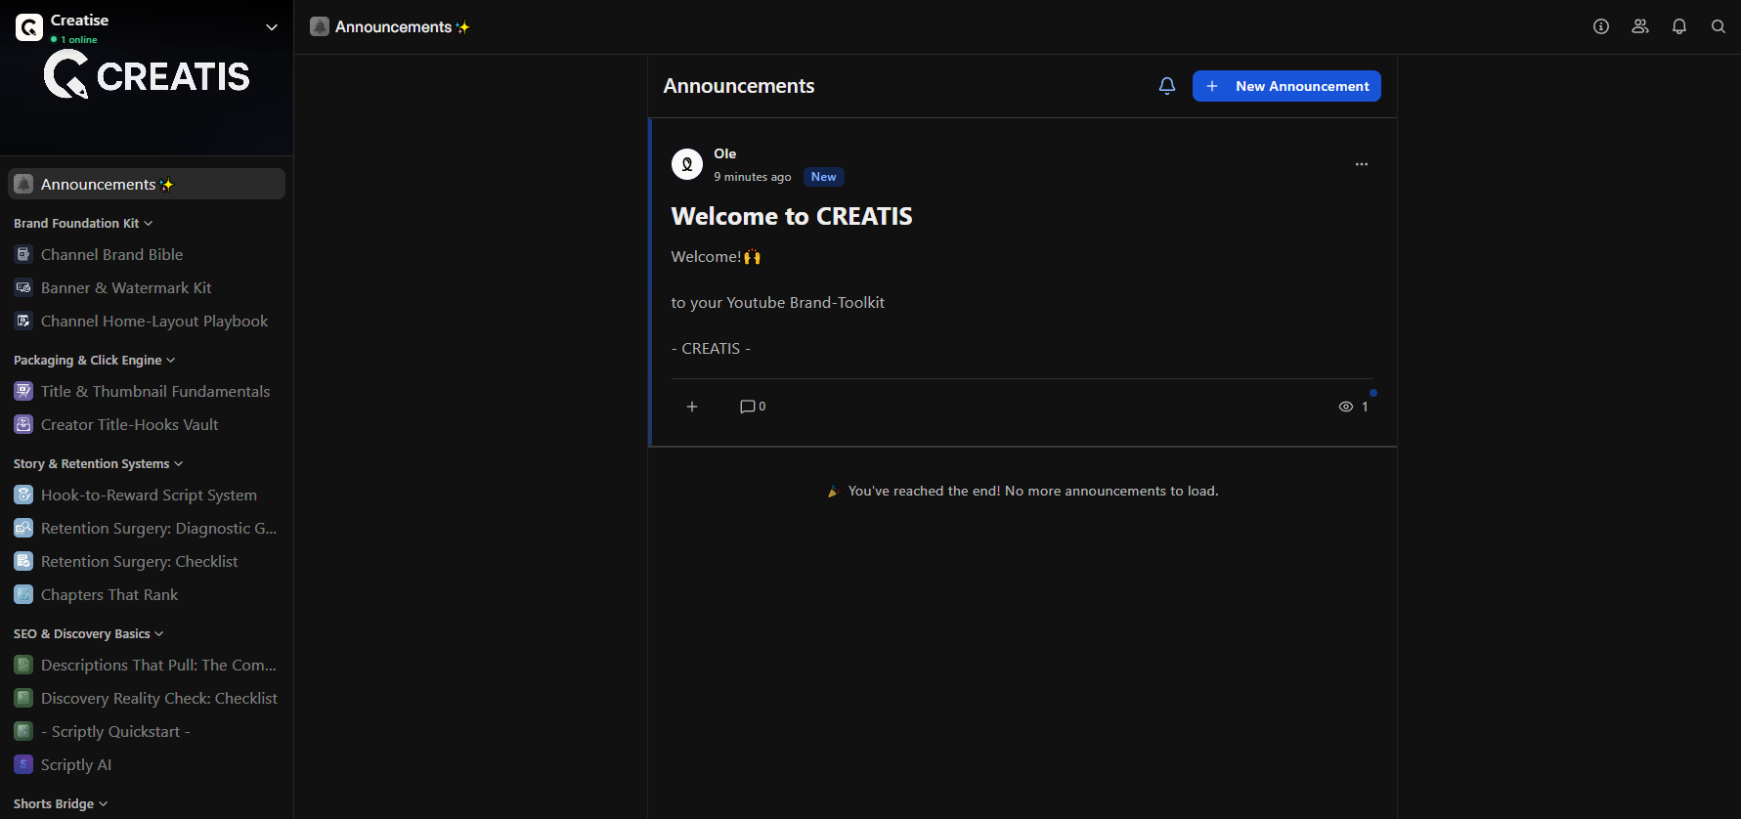
Task: Click text 'to your Youtube Brand-Toolkit'
Action: (778, 302)
